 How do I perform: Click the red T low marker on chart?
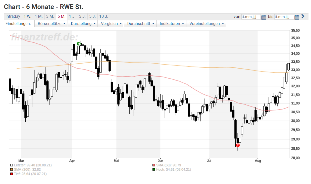click(x=238, y=145)
